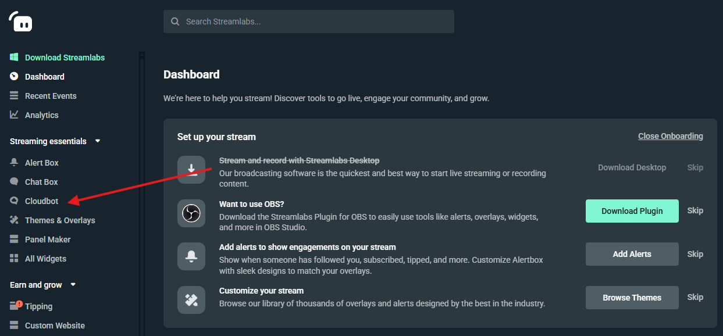This screenshot has height=336, width=723.
Task: Open the Panel Maker
Action: tap(47, 239)
